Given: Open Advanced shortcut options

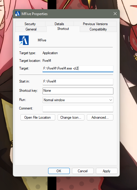Looking at the screenshot, I should pyautogui.click(x=100, y=117).
